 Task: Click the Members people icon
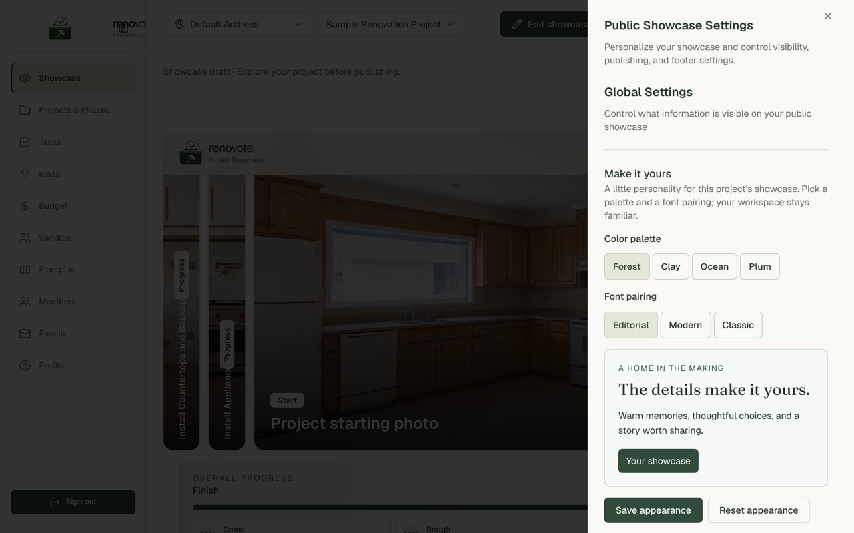[25, 302]
